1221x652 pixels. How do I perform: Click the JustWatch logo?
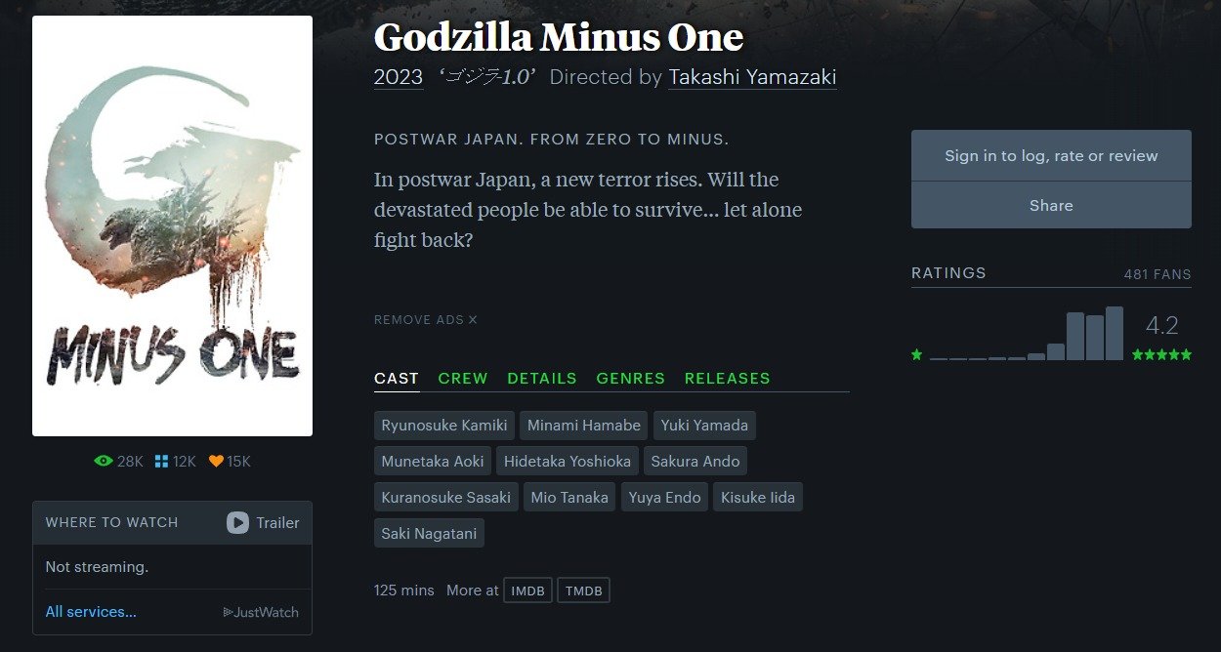[x=261, y=612]
